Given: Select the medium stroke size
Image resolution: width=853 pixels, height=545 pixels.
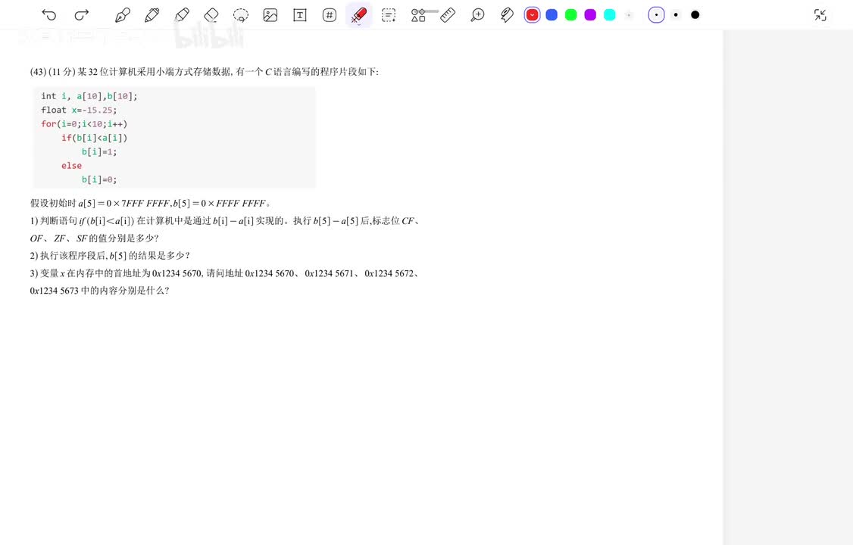Looking at the screenshot, I should 676,14.
